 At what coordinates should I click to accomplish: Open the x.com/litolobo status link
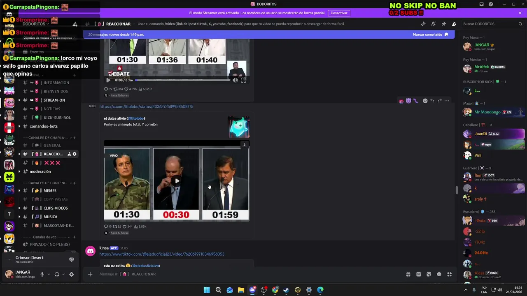pos(146,106)
